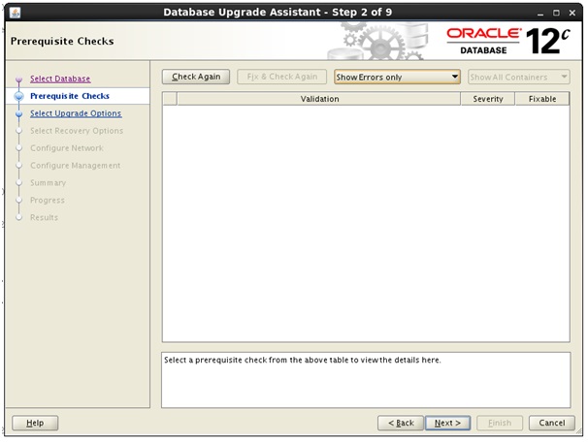Click the Prerequisite Checks step bullet icon

tap(18, 96)
